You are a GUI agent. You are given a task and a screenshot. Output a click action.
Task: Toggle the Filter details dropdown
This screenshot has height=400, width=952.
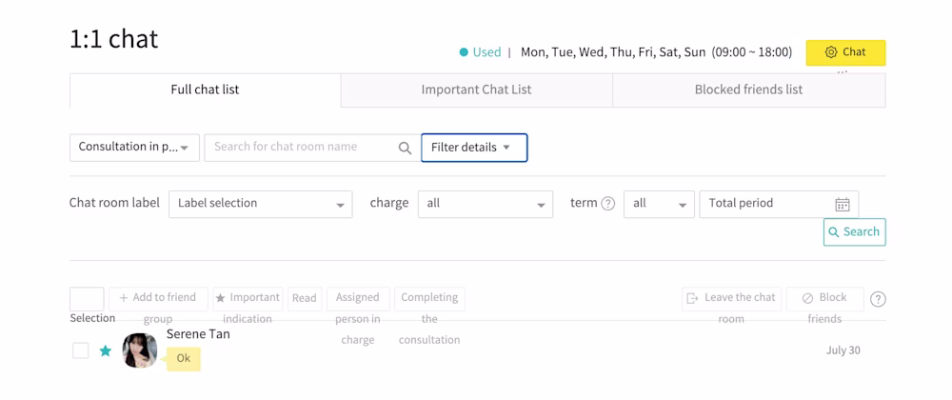pos(474,148)
